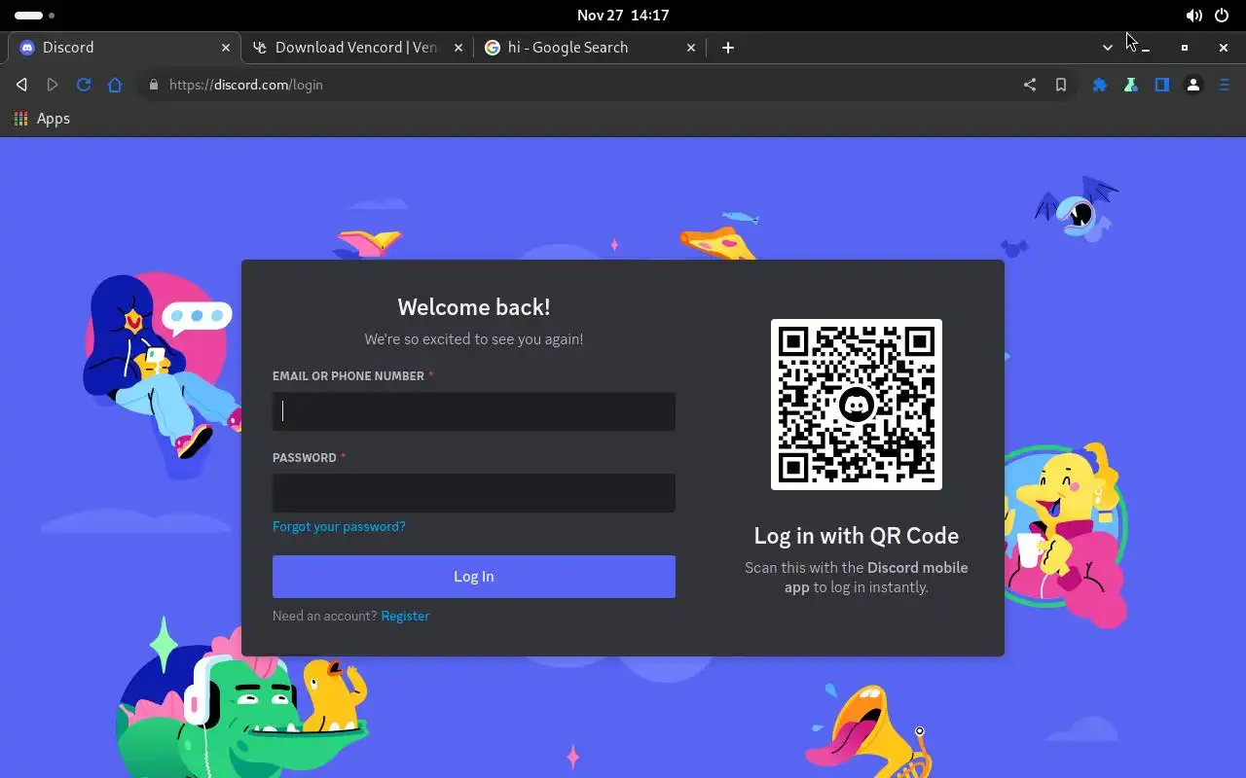Click the Log In button

click(x=474, y=577)
